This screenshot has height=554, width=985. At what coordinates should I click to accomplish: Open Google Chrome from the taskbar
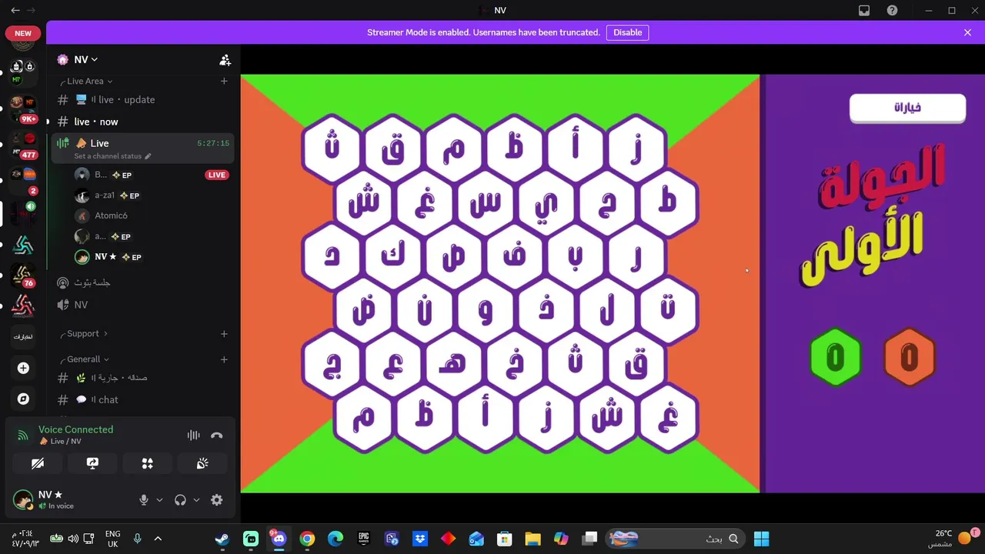coord(307,539)
